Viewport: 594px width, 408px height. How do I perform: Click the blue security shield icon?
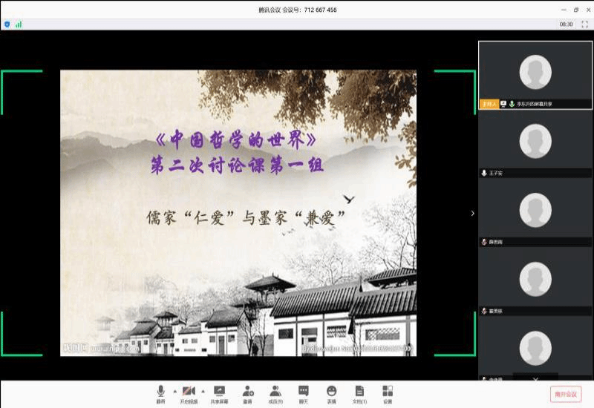pyautogui.click(x=7, y=24)
